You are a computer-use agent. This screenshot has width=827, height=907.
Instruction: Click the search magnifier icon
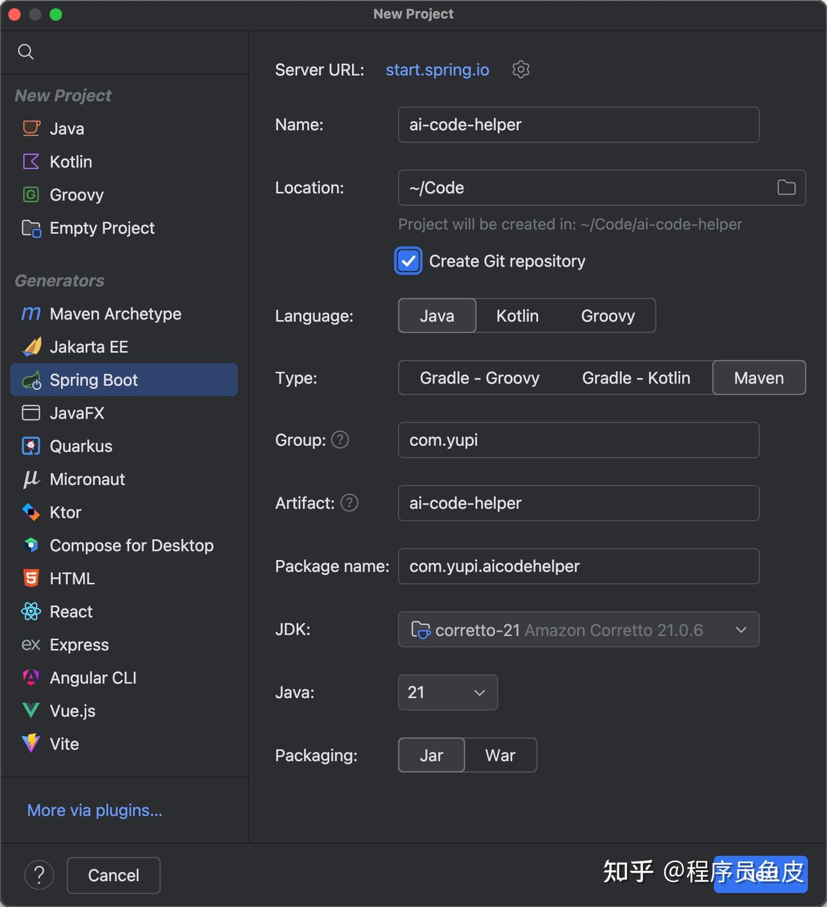coord(26,52)
